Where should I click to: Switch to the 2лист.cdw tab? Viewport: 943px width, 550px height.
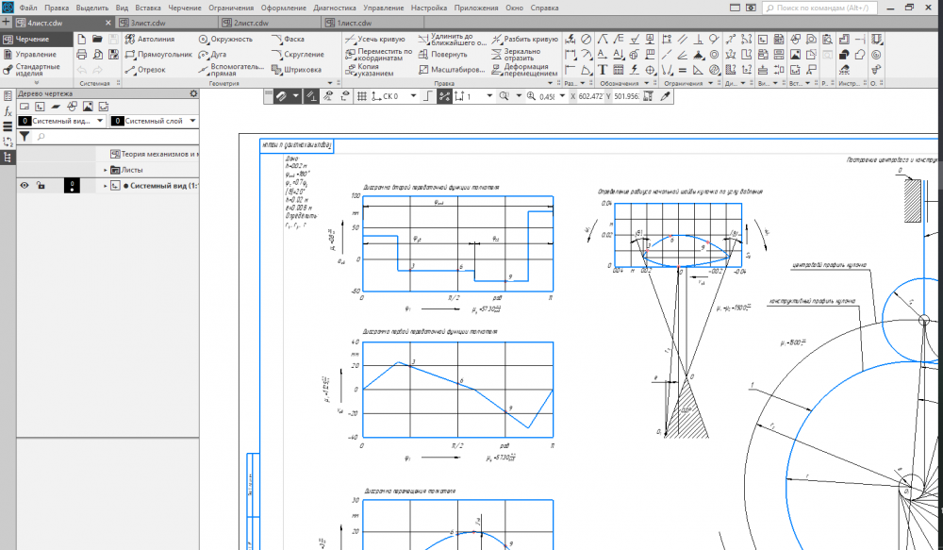coord(251,23)
